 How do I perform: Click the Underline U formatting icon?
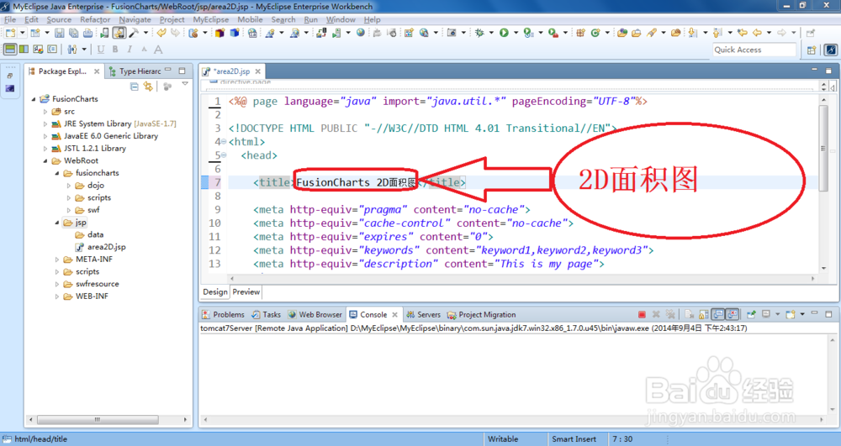[100, 50]
